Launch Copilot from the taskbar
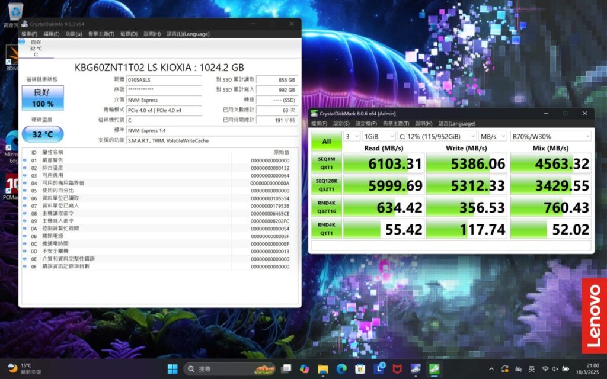Viewport: 607px width, 379px height. [304, 369]
